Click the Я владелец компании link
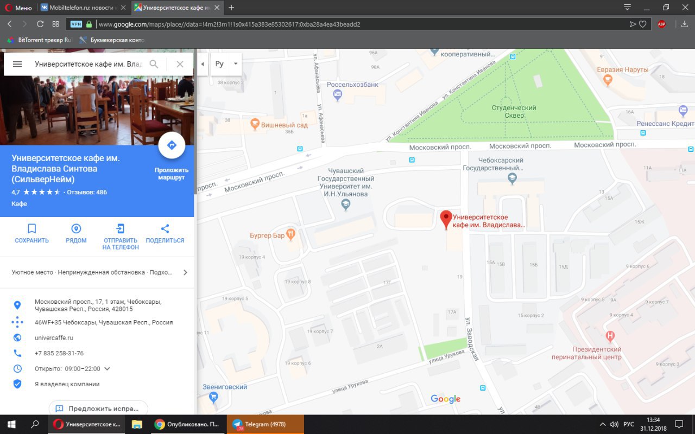This screenshot has width=695, height=434. tap(67, 384)
